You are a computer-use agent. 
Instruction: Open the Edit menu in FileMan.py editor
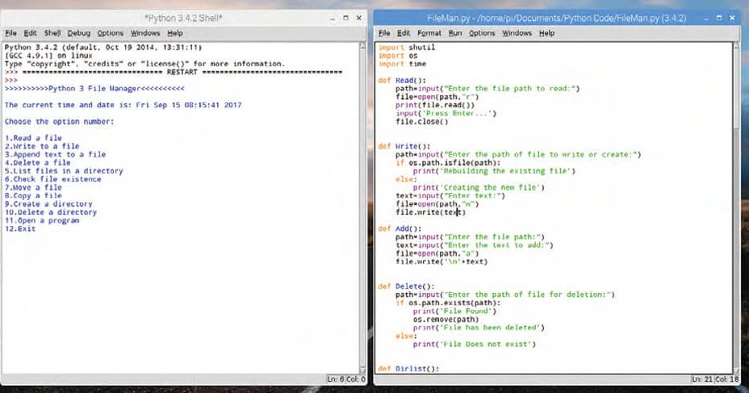tap(404, 33)
